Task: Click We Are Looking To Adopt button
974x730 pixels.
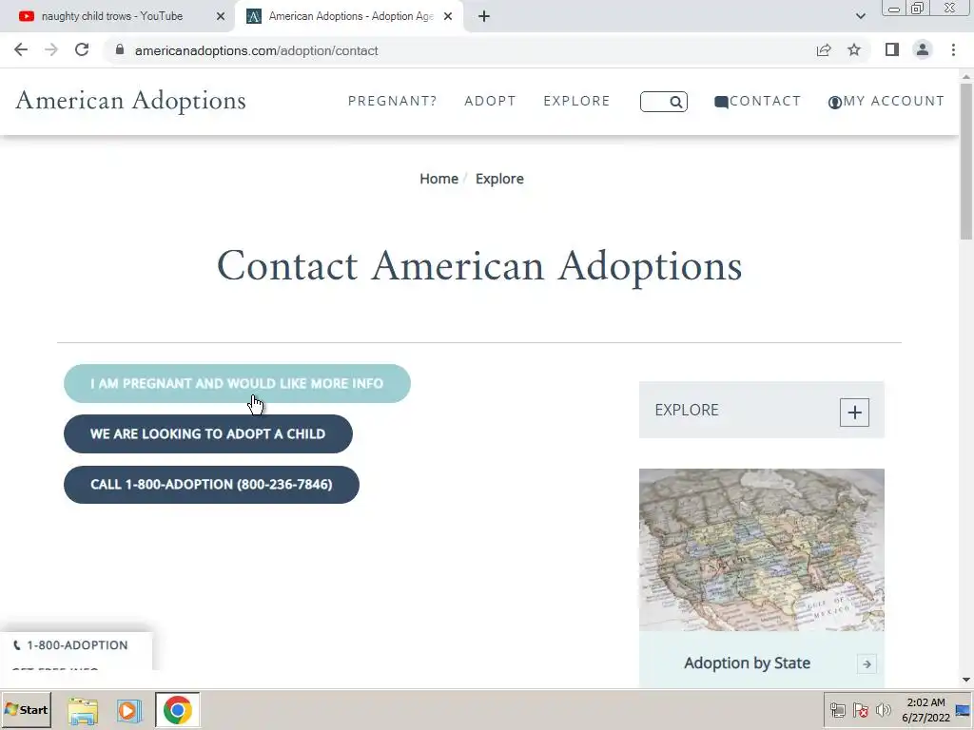Action: [x=208, y=433]
